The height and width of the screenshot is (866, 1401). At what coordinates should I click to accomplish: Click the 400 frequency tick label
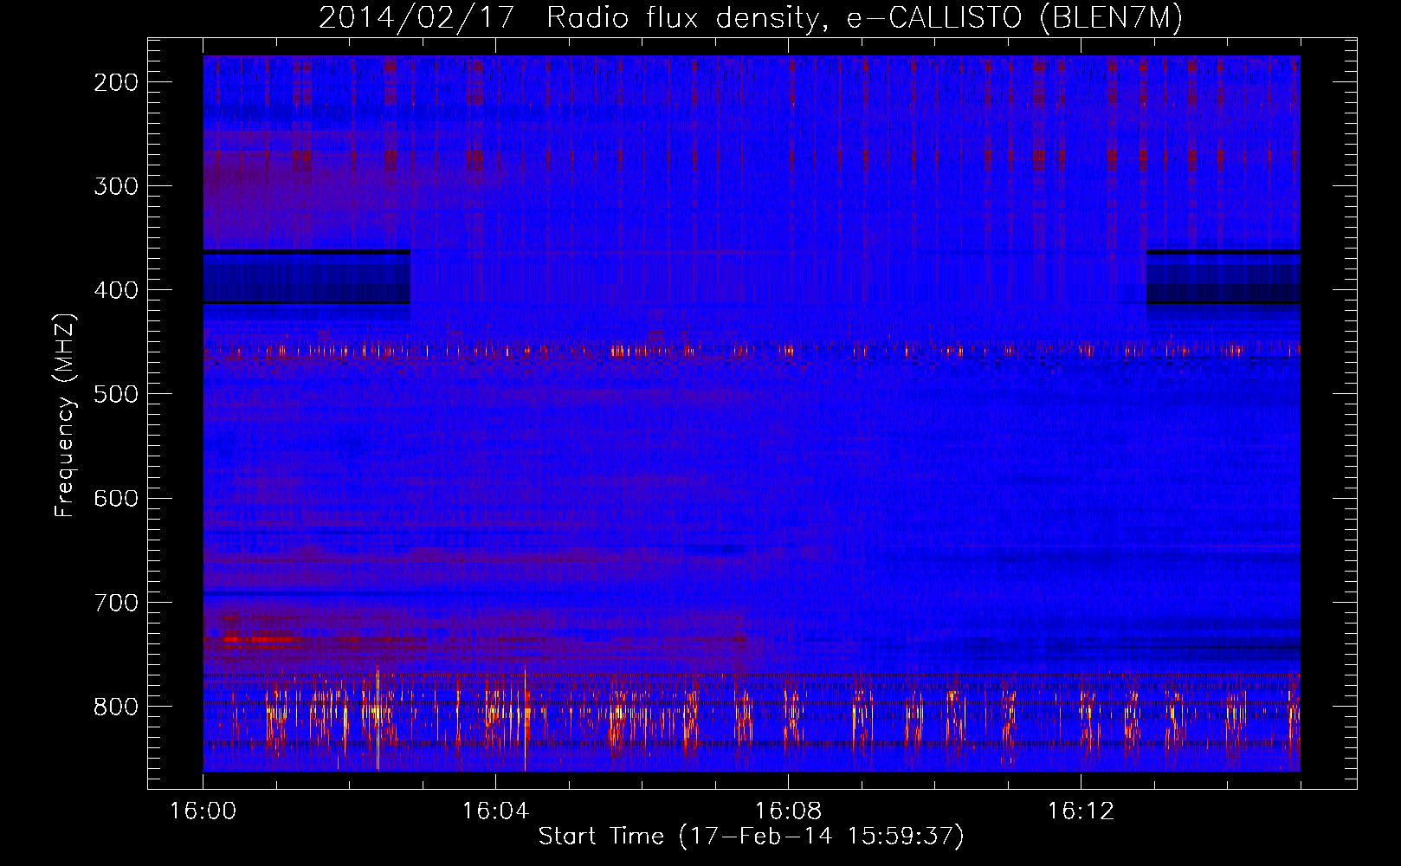[116, 290]
